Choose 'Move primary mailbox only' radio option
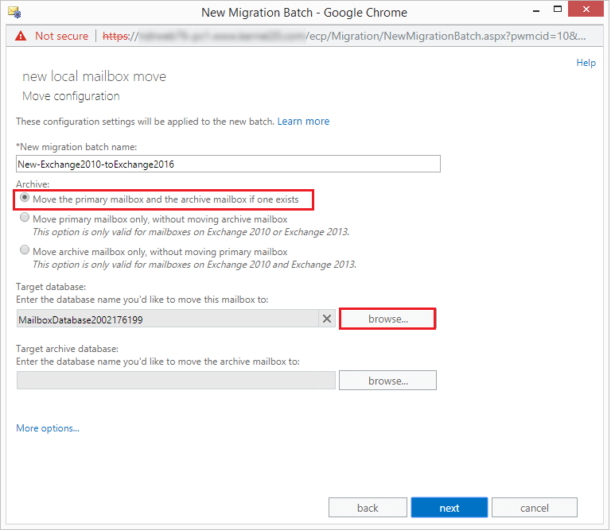611x530 pixels. click(25, 219)
